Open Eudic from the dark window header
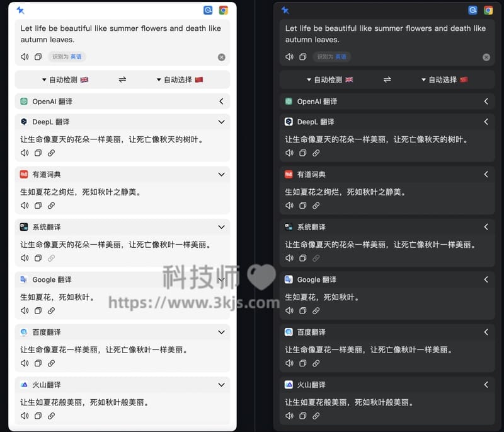 click(473, 10)
